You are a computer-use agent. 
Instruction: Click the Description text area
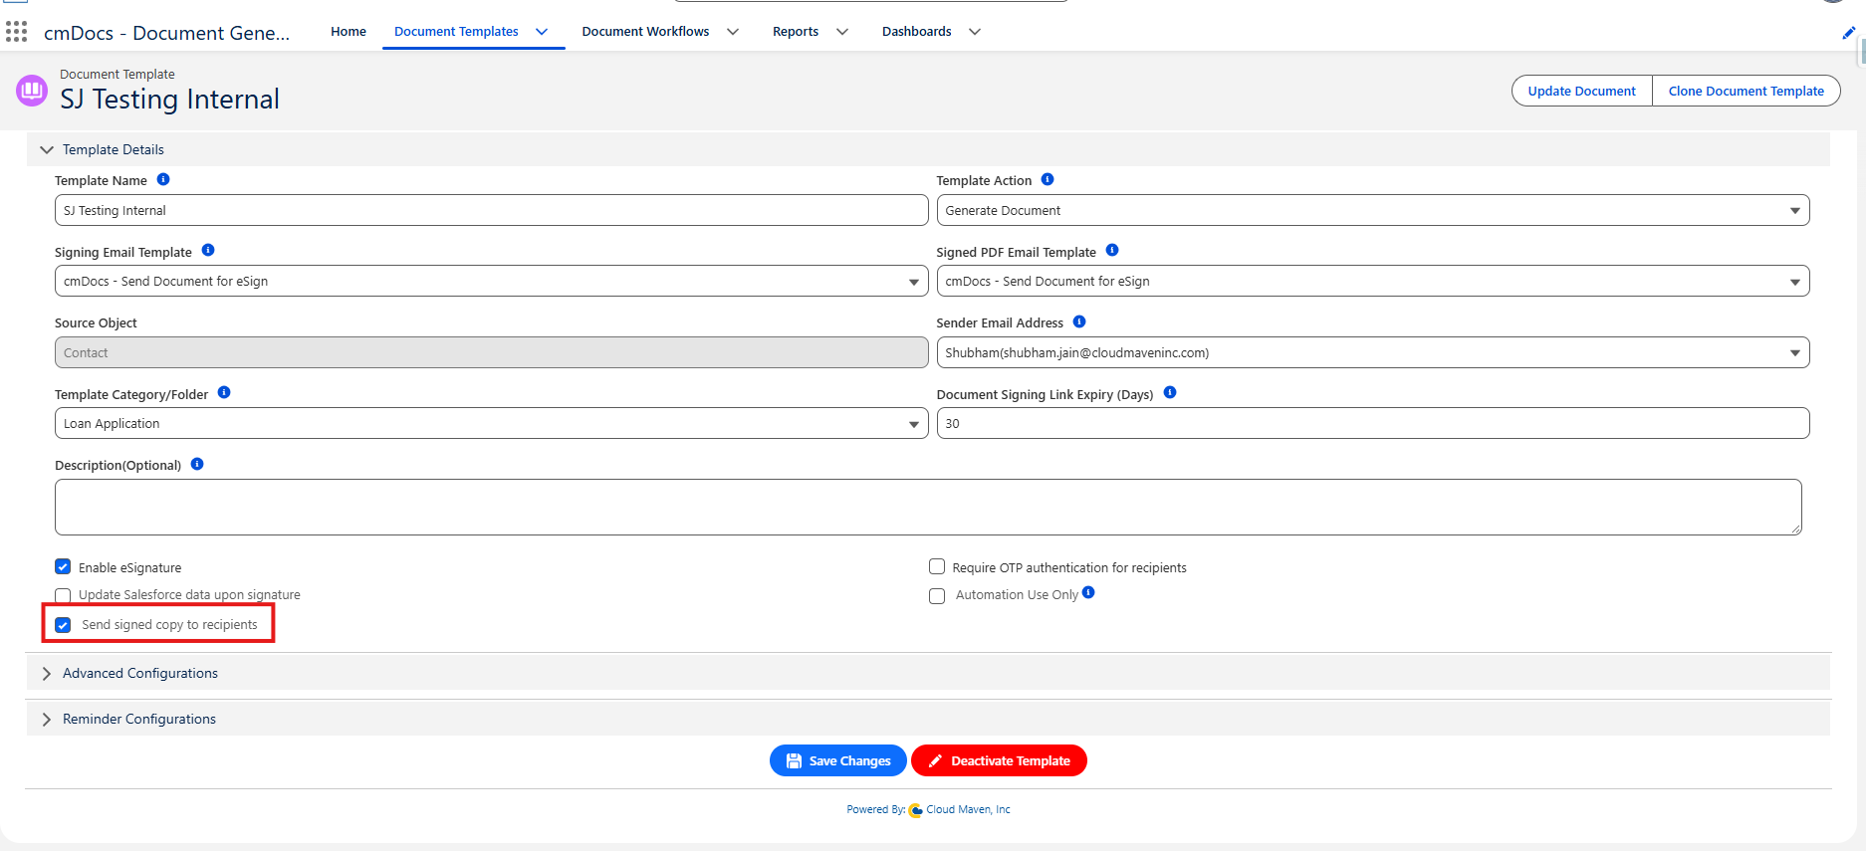point(928,507)
